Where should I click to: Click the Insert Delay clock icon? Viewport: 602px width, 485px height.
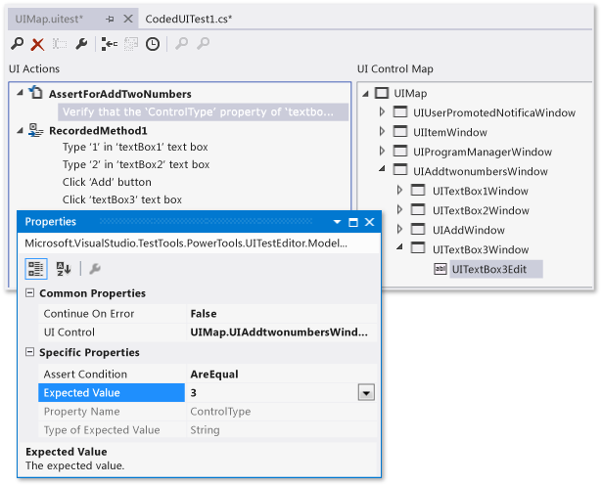(x=153, y=44)
